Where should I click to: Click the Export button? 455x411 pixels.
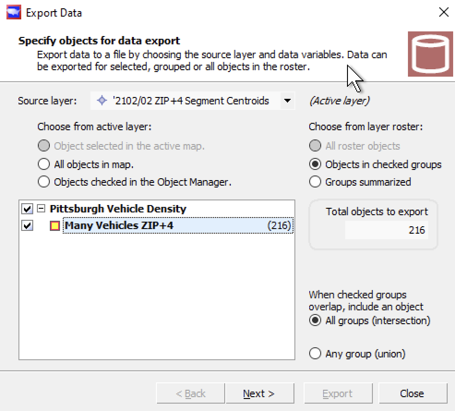point(338,393)
